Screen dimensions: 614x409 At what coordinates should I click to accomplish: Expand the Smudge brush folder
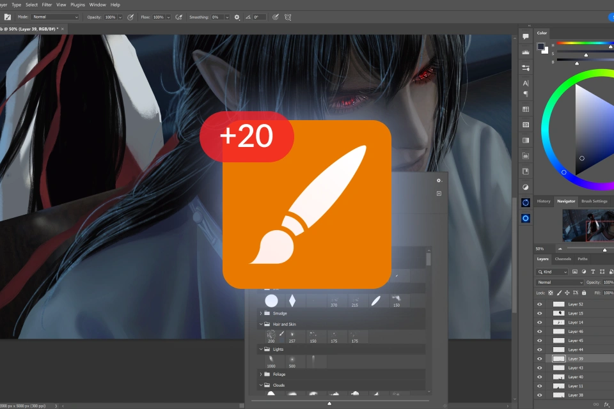(x=261, y=314)
